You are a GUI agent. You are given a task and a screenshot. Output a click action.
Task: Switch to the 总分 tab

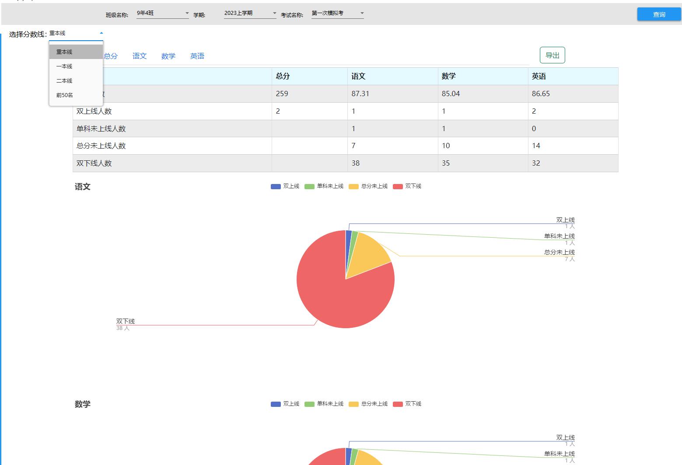[111, 56]
